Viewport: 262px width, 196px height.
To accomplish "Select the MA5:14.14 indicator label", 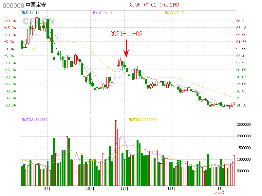I will (x=30, y=13).
